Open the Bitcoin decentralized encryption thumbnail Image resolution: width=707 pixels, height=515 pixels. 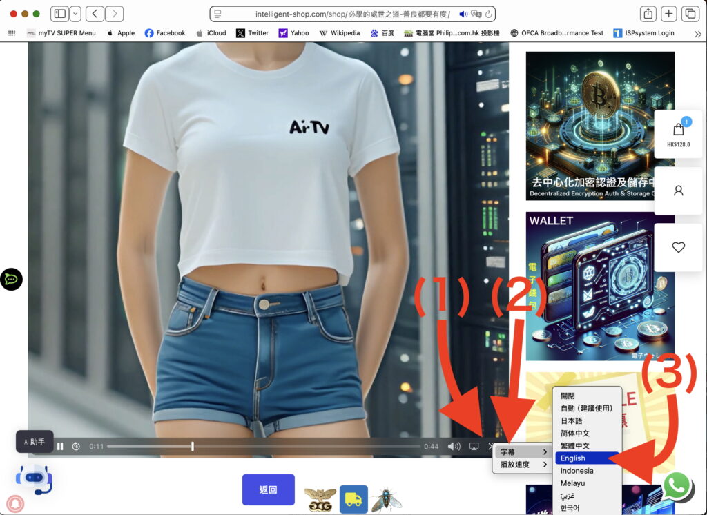click(x=600, y=126)
